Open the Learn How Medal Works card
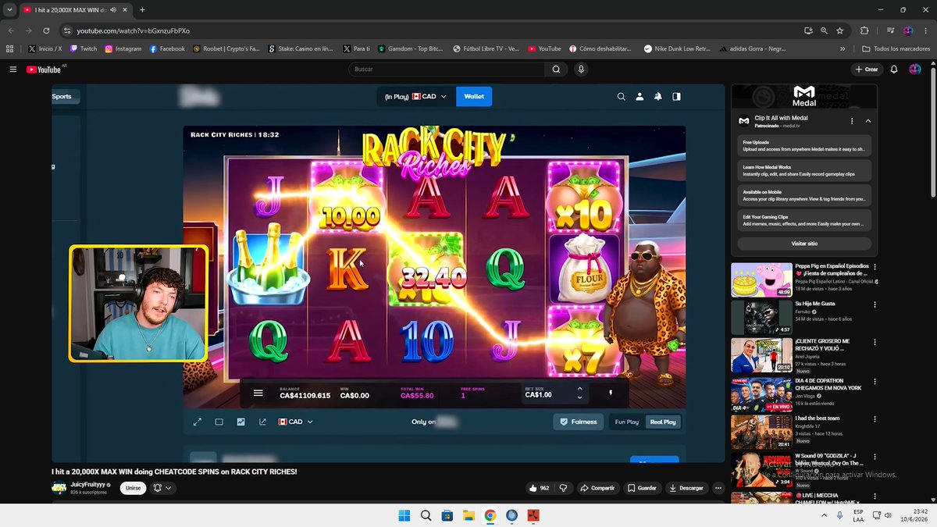The image size is (937, 527). point(804,170)
